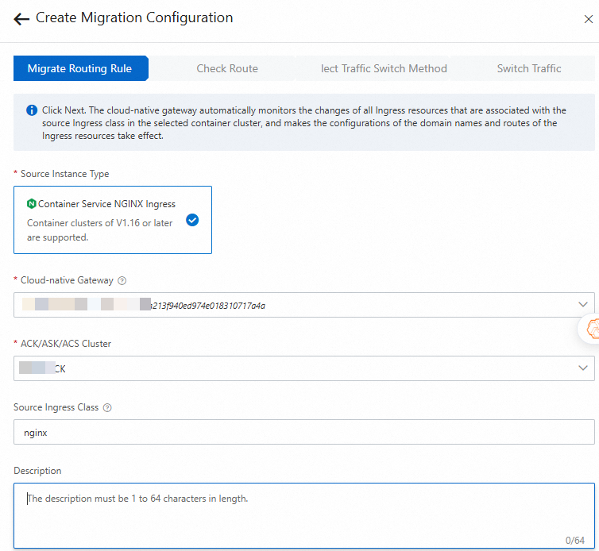Show help for Cloud-native Gateway

point(122,280)
